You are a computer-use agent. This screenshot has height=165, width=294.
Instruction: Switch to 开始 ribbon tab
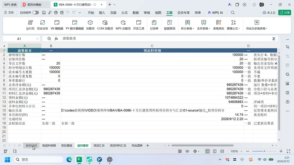pos(91,12)
